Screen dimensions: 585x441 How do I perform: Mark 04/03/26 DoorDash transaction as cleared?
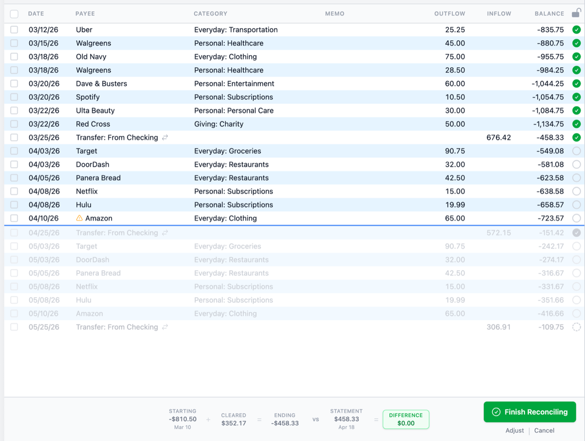[x=576, y=164]
